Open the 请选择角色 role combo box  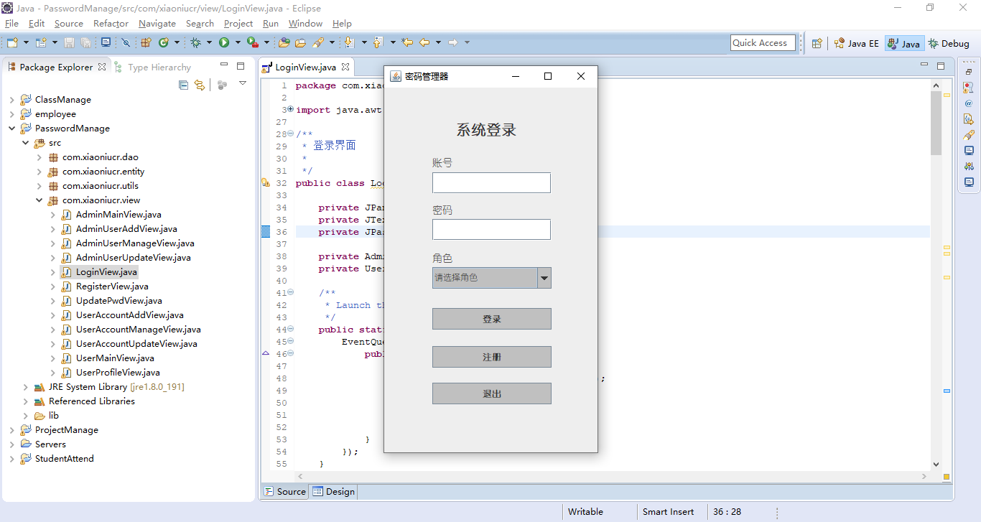(492, 278)
